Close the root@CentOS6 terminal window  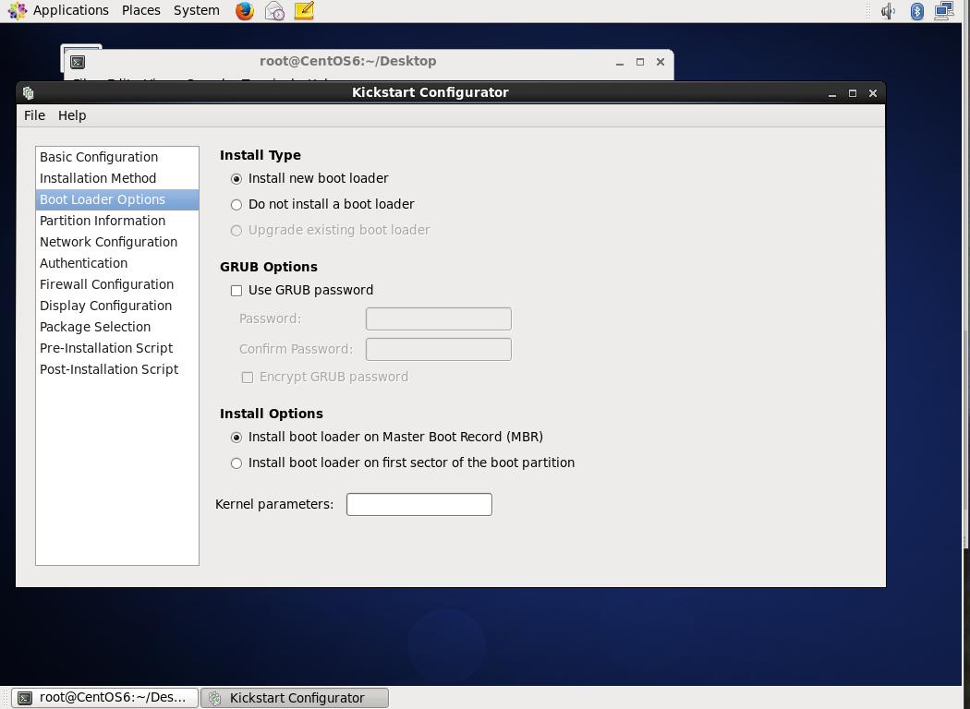pos(661,62)
